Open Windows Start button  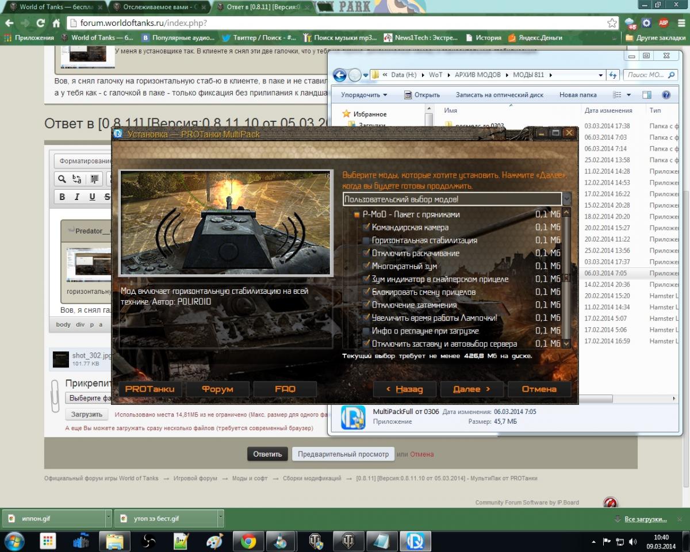tap(14, 541)
